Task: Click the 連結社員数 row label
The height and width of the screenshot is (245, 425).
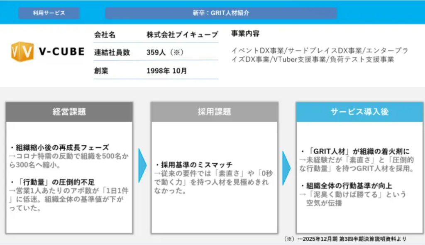Action: [x=112, y=53]
